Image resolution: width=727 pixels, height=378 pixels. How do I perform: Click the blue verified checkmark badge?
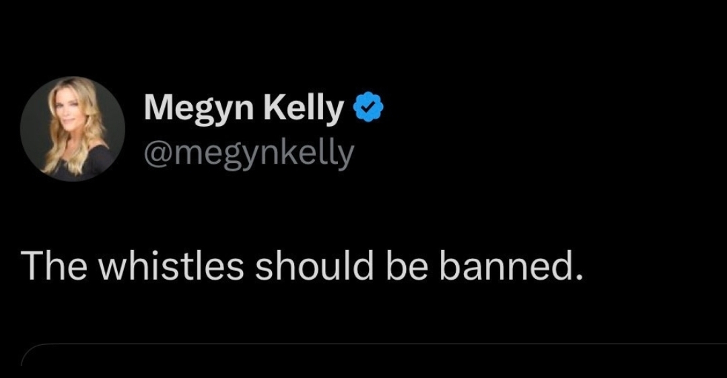tap(369, 108)
